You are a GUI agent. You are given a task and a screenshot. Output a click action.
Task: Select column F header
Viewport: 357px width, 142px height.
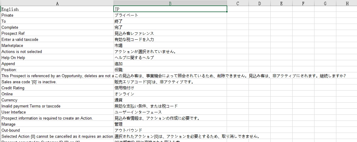303,3
